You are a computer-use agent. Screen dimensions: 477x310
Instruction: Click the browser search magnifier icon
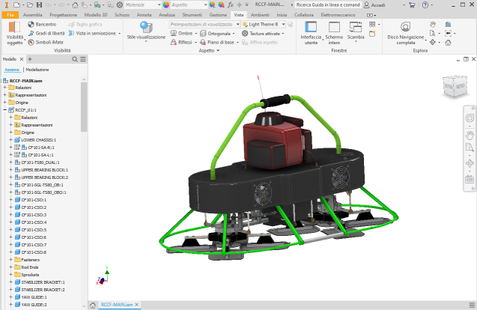tap(75, 58)
